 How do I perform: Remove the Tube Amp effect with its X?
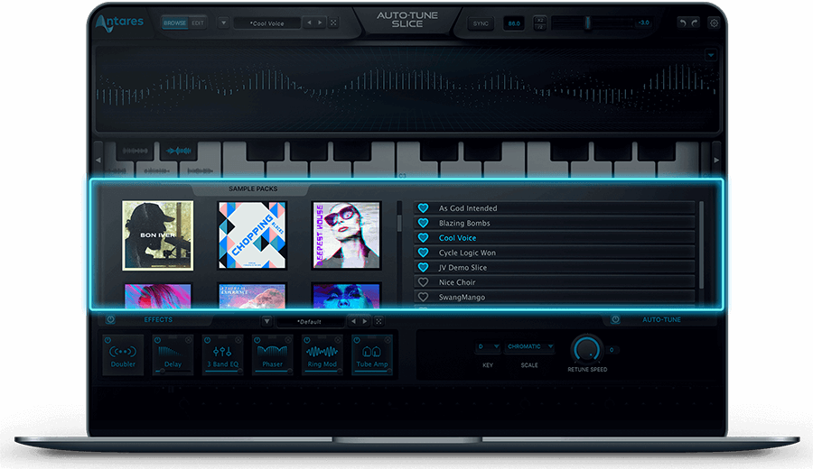coord(388,340)
